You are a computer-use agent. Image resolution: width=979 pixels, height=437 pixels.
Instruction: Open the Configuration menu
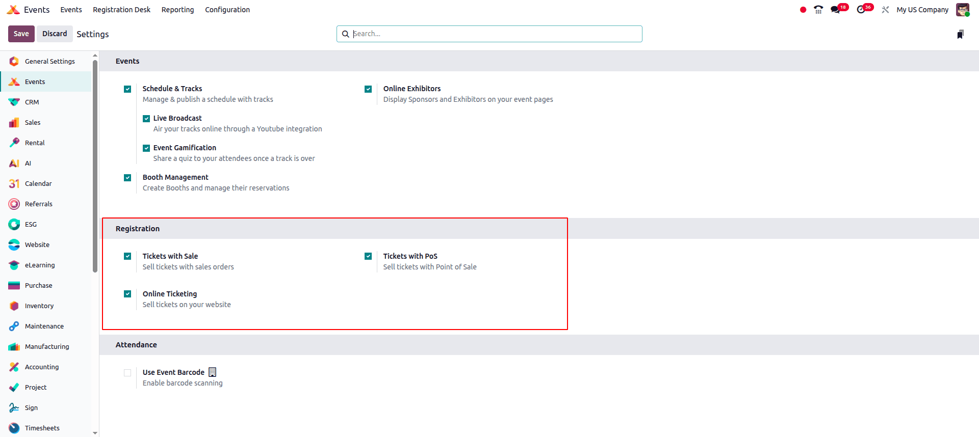pos(227,10)
